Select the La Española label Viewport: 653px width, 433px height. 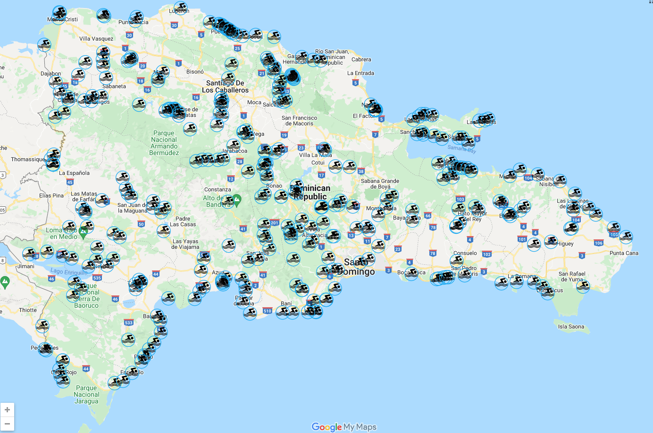(74, 173)
